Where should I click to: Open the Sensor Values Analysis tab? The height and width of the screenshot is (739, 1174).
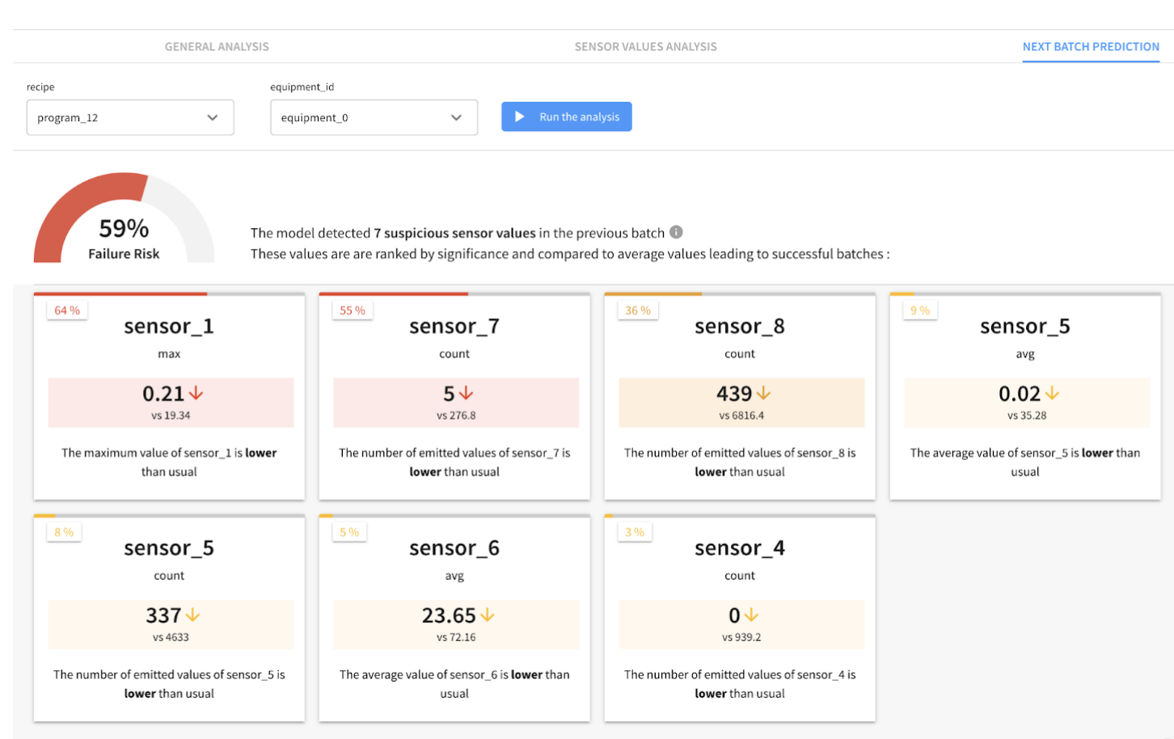pos(644,46)
